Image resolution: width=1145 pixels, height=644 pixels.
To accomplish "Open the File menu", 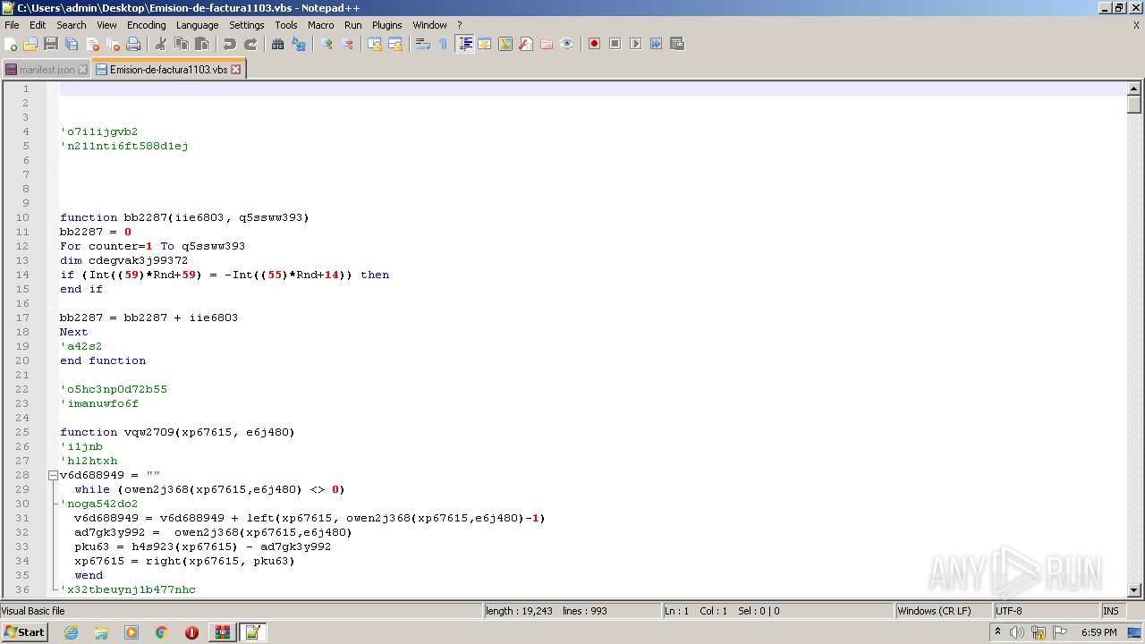I will click(x=12, y=25).
